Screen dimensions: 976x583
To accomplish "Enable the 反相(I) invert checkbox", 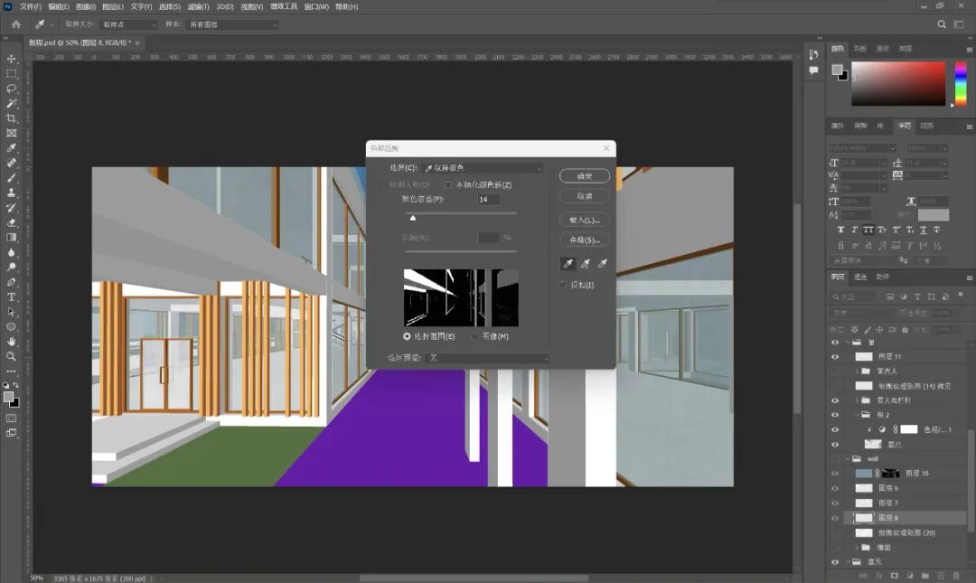I will [x=563, y=285].
